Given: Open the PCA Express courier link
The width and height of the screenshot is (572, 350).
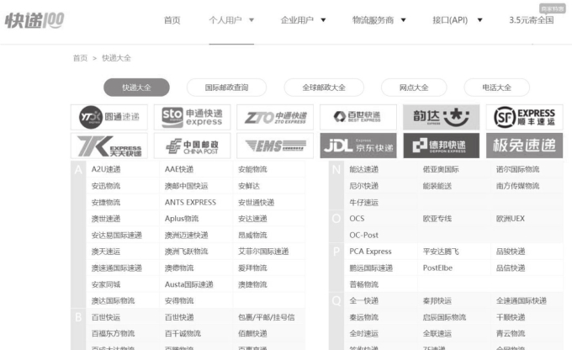Looking at the screenshot, I should (370, 252).
